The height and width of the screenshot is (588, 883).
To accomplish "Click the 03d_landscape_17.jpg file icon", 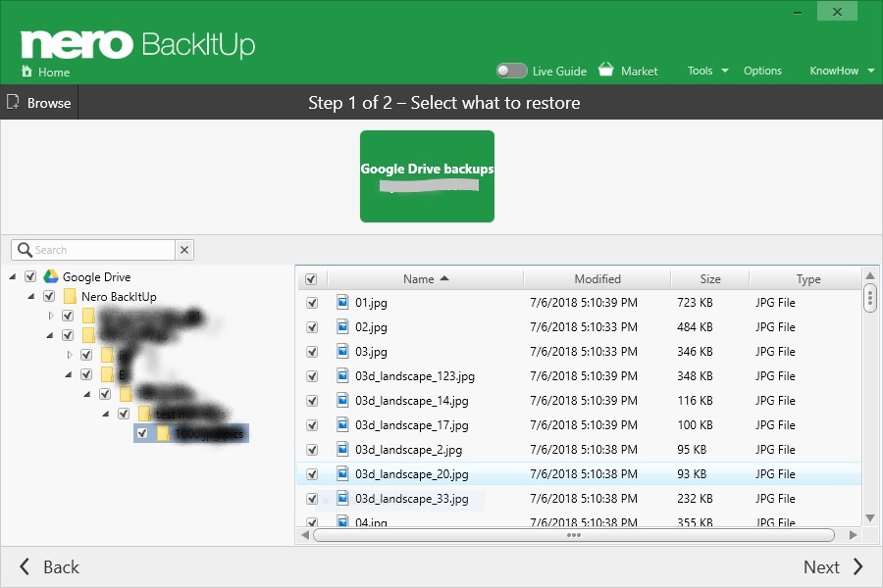I will (342, 424).
